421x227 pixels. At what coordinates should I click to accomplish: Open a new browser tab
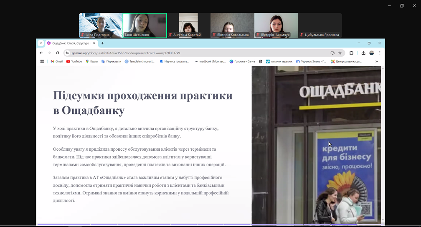[x=103, y=43]
